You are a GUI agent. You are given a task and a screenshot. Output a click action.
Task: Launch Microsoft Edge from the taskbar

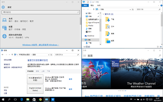(22, 100)
